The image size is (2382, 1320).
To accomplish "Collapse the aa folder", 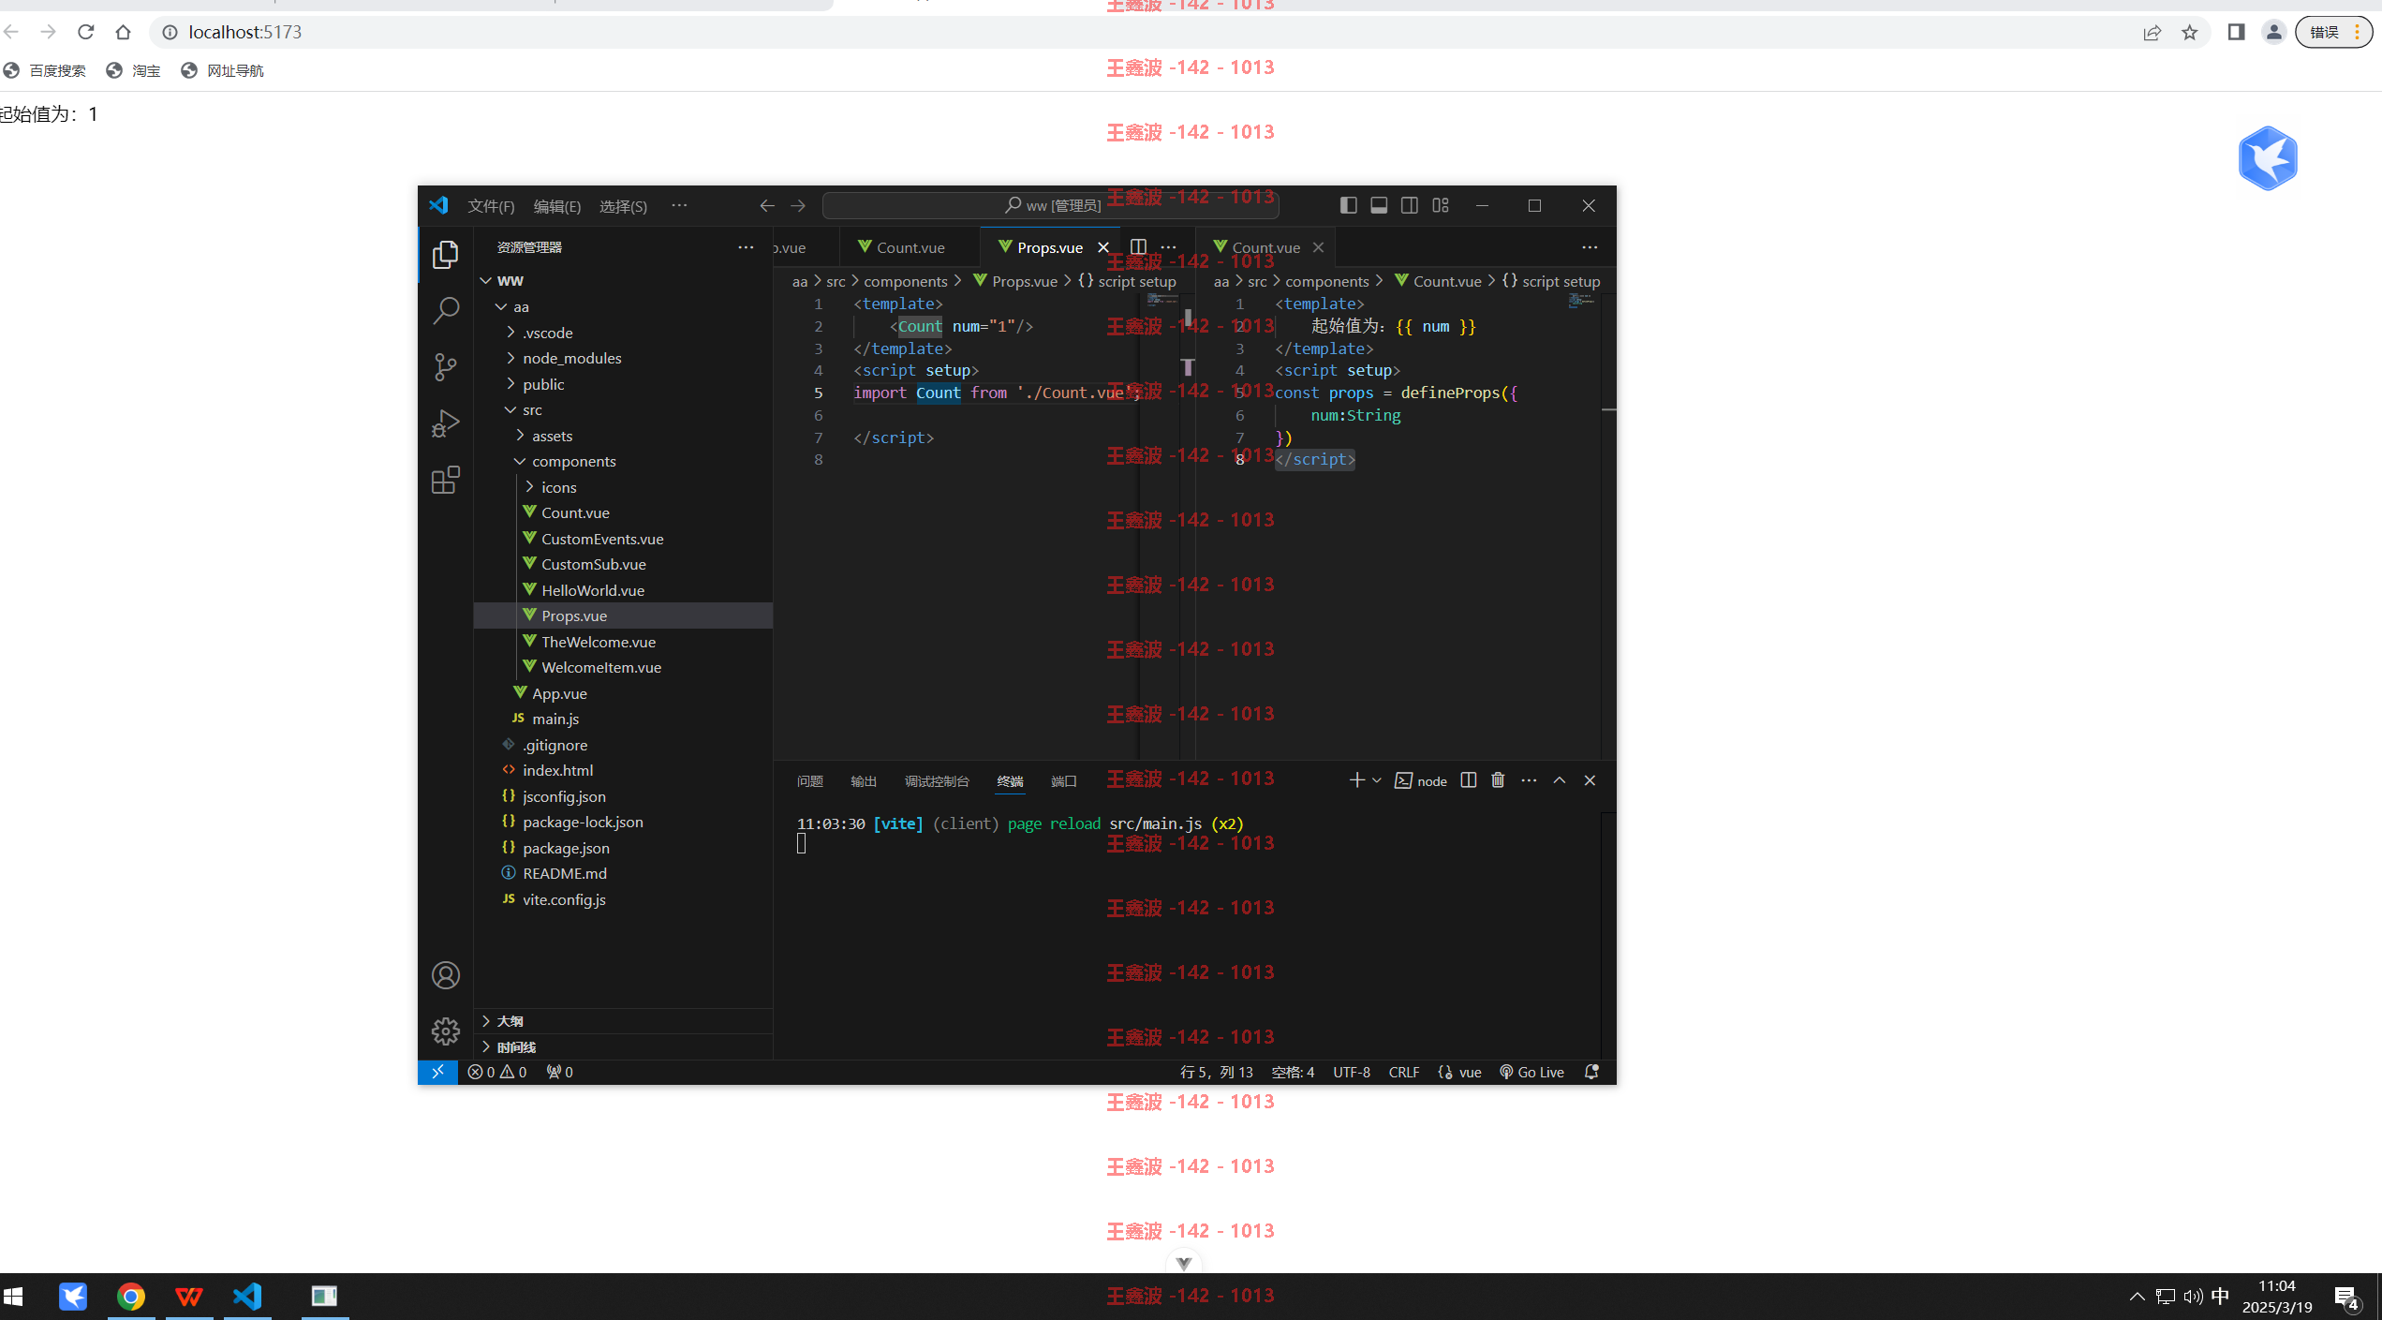I will click(x=502, y=306).
